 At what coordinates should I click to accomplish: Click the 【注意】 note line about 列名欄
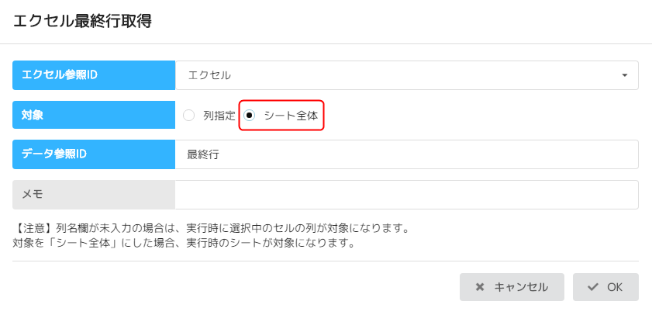pos(211,229)
